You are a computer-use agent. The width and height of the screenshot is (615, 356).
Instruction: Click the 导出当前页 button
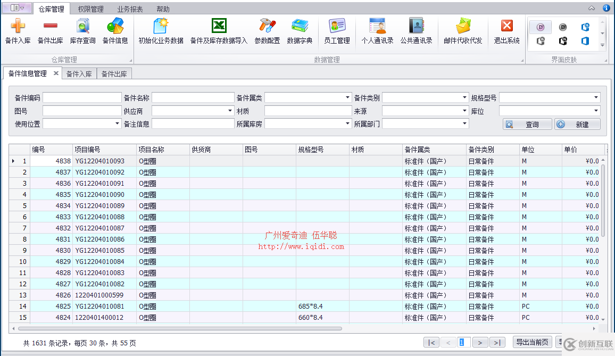pos(532,342)
